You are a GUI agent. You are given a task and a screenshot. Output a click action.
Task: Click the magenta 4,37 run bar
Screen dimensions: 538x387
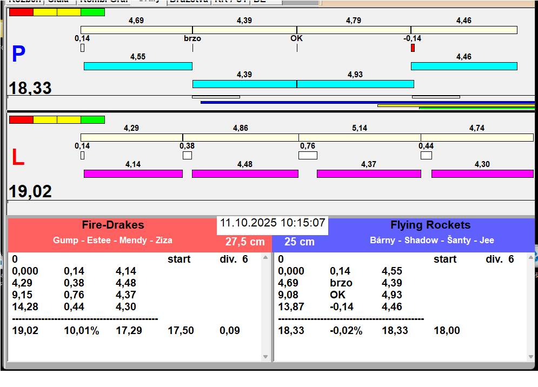[369, 174]
